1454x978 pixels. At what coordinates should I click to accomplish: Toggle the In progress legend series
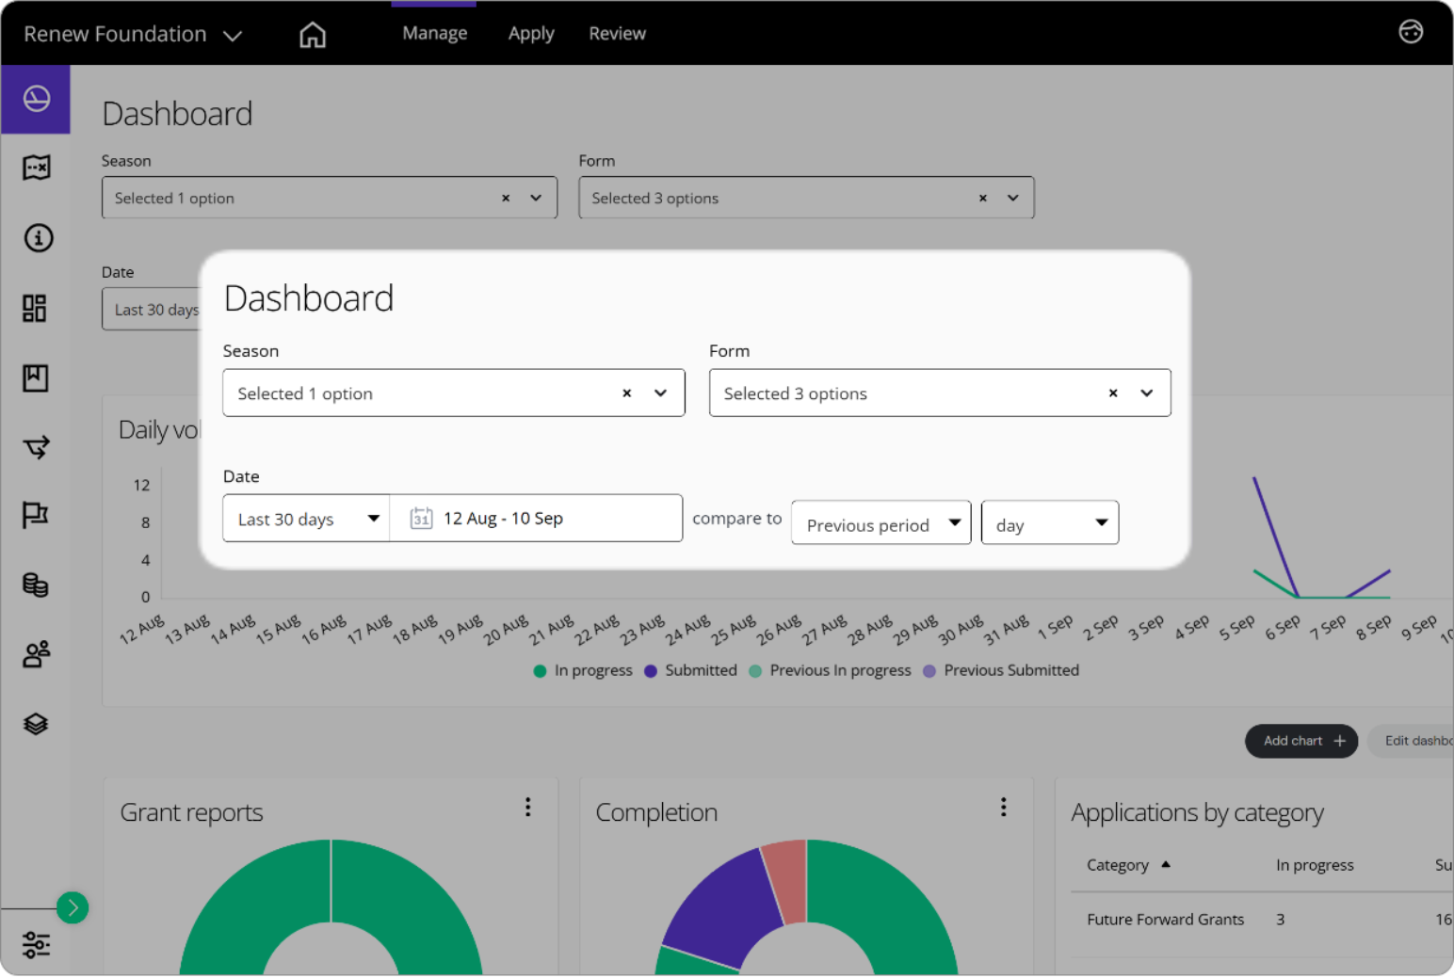[x=583, y=670]
